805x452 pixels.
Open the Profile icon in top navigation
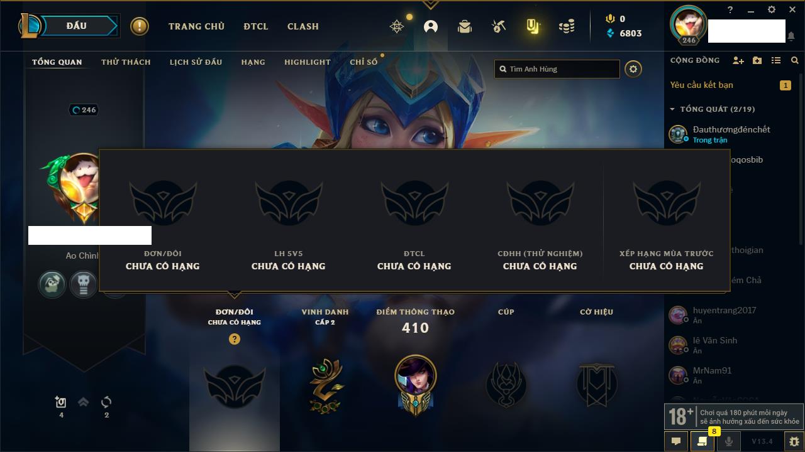[431, 26]
